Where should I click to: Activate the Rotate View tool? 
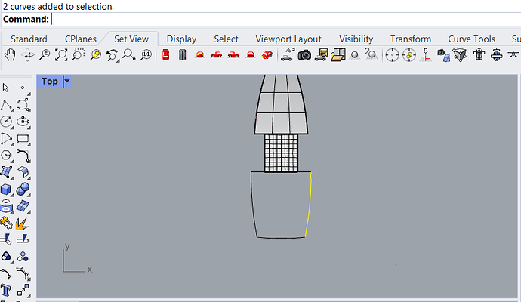tap(28, 55)
